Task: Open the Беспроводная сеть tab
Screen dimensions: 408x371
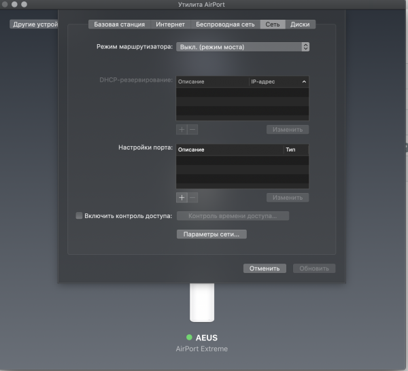Action: 225,24
